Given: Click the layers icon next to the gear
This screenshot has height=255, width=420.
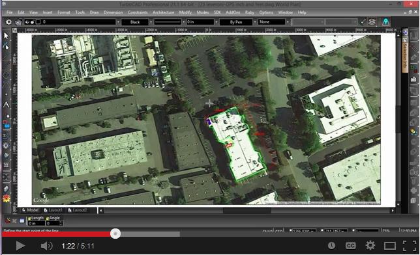Looking at the screenshot, I should (x=18, y=22).
